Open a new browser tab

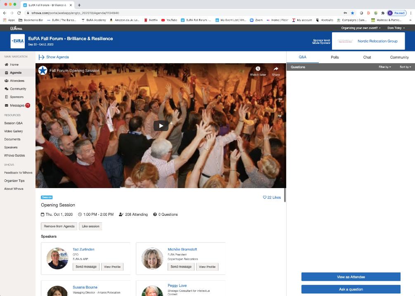click(79, 5)
